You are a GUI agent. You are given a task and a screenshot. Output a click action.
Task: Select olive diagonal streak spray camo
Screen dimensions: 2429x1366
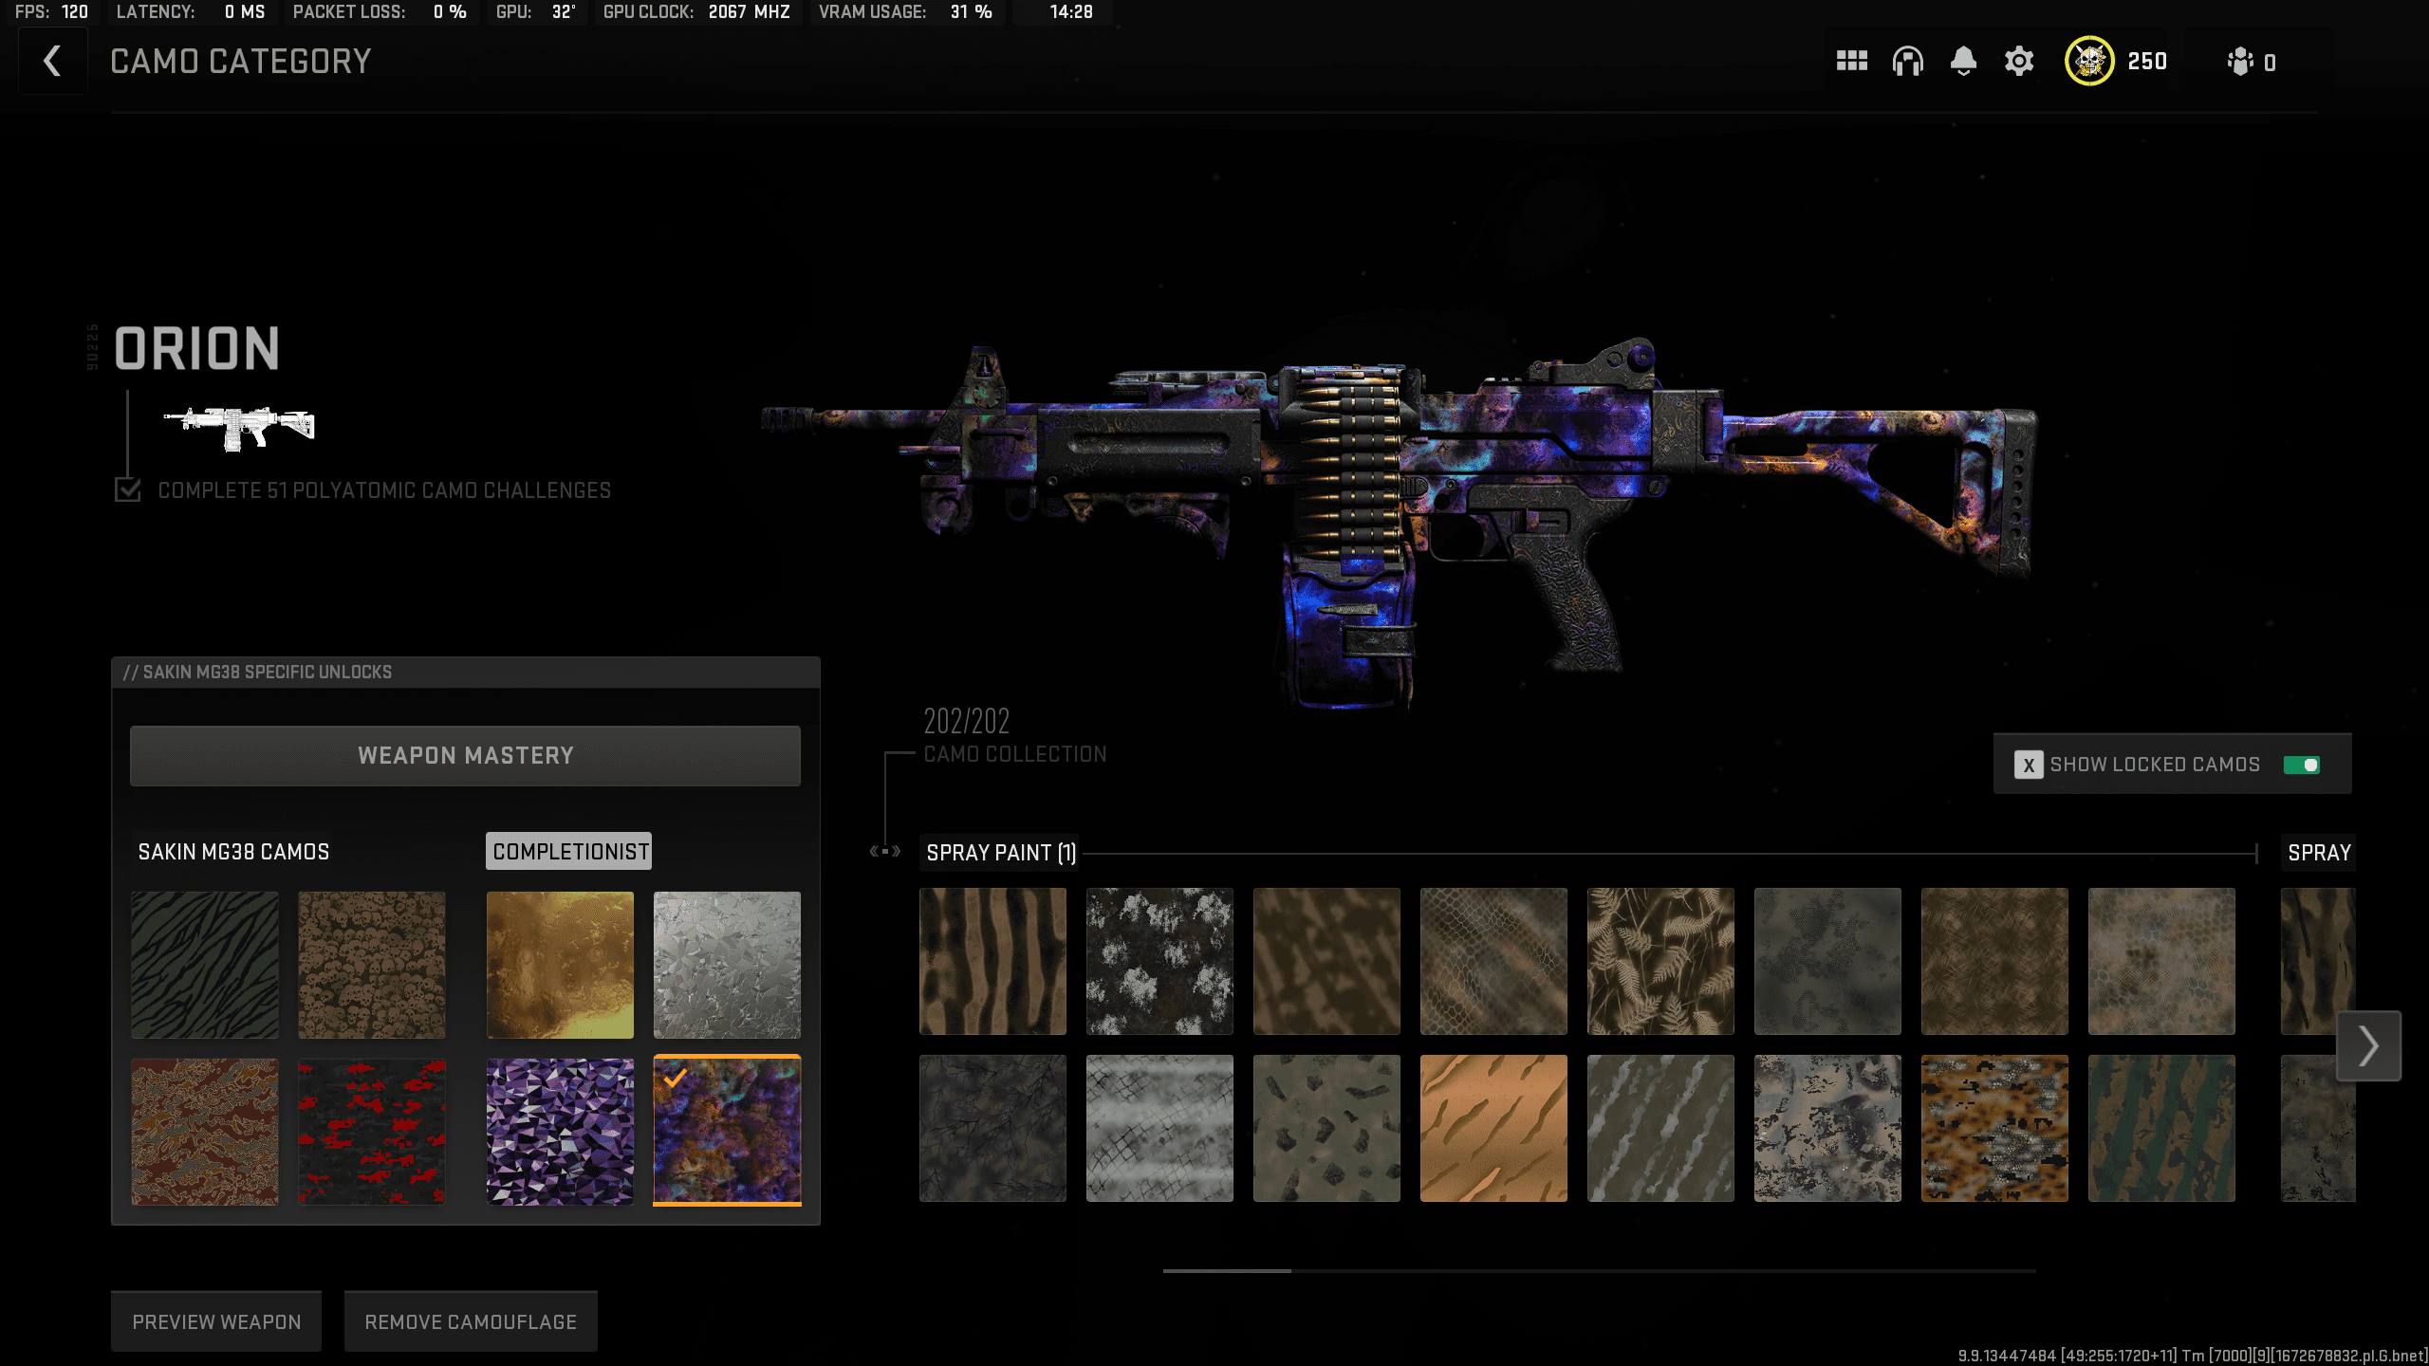[x=1660, y=1128]
